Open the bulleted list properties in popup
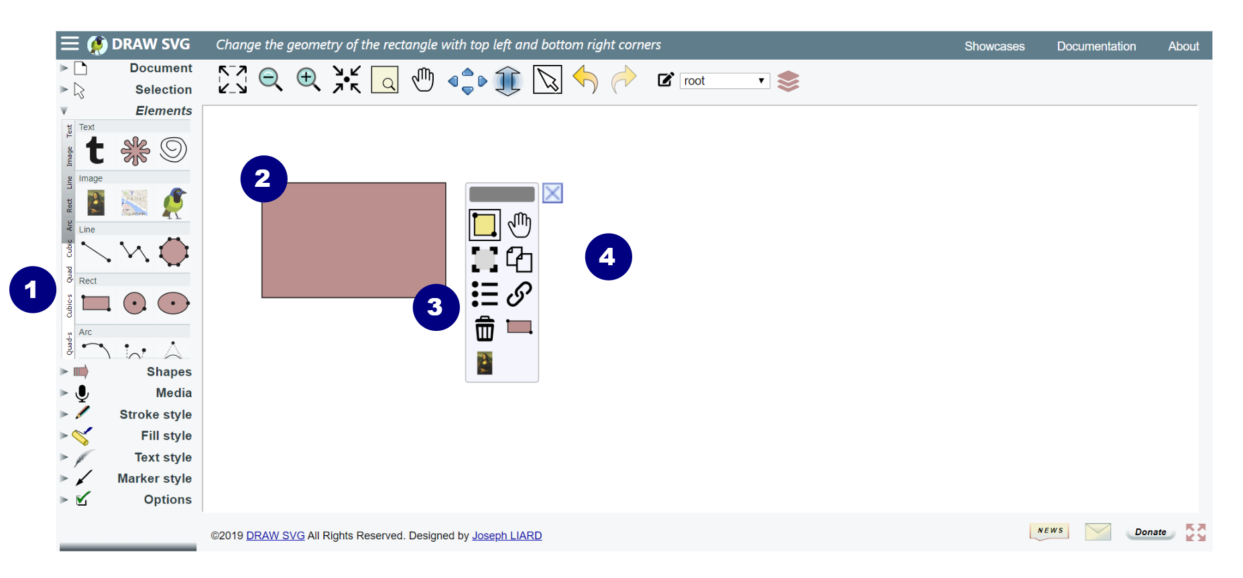The width and height of the screenshot is (1243, 578). (484, 294)
